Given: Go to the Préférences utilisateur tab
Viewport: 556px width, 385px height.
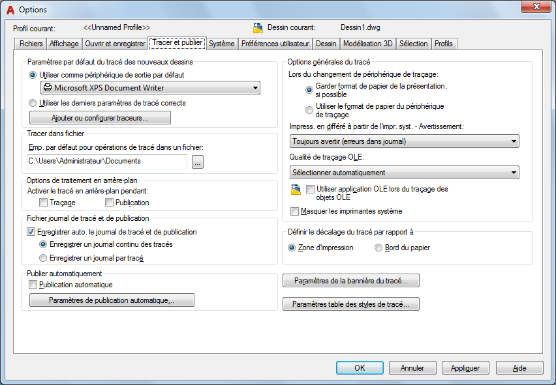Looking at the screenshot, I should point(275,44).
